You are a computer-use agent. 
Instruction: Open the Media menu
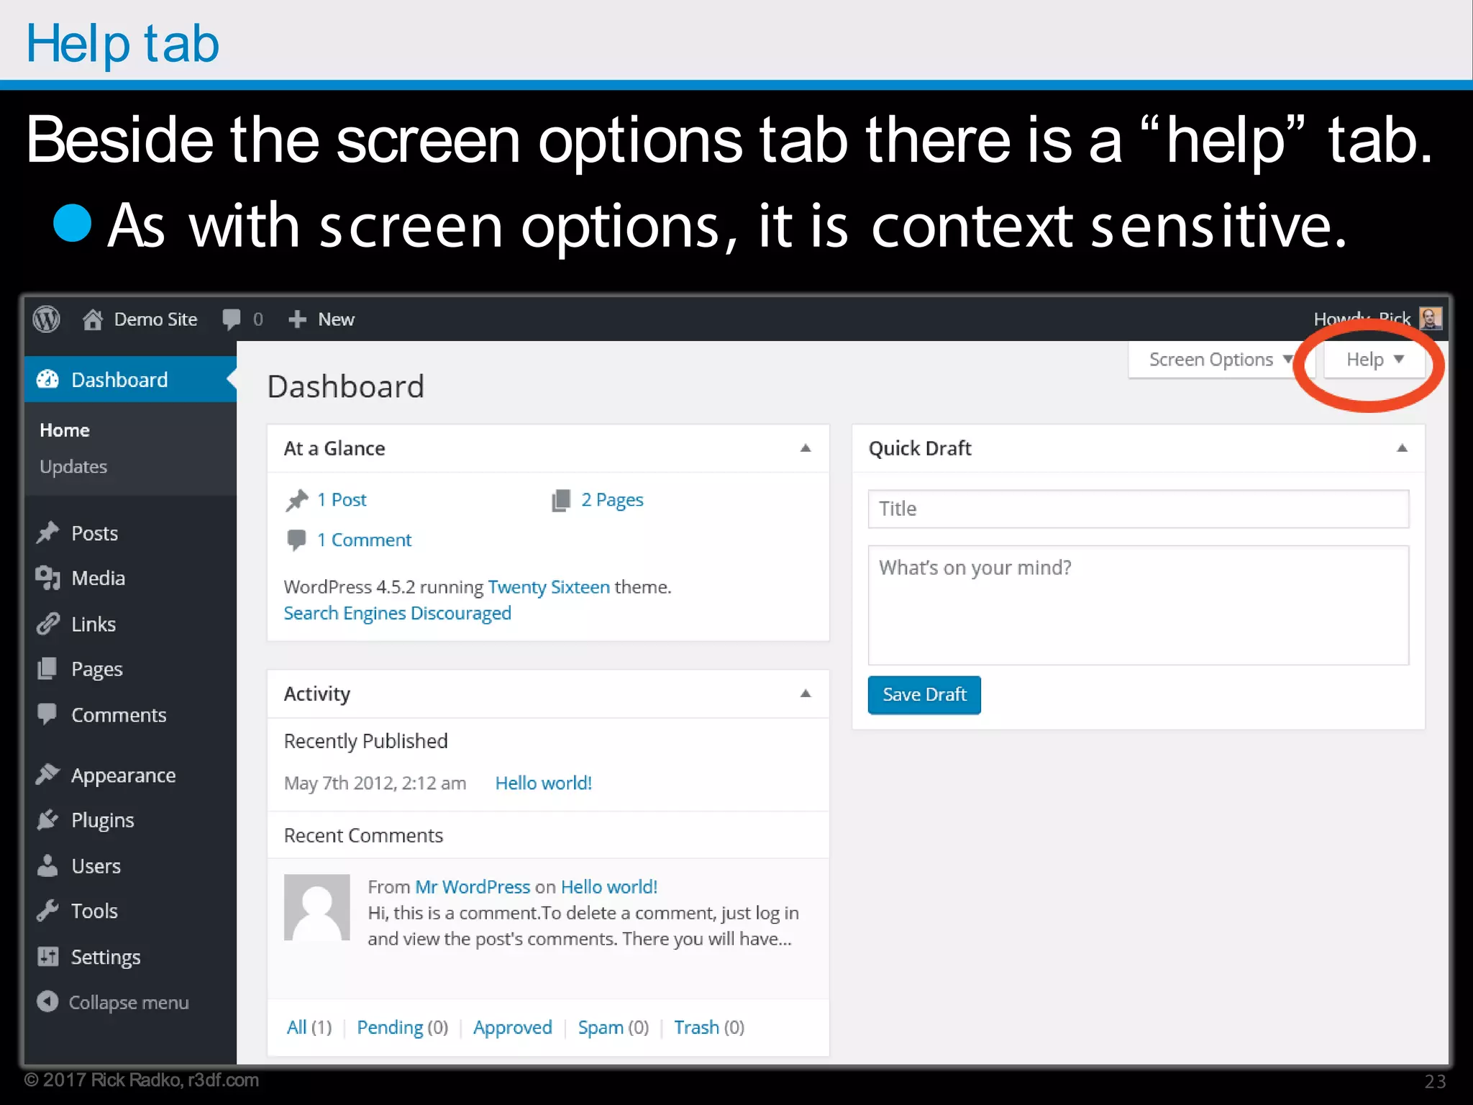pos(98,578)
